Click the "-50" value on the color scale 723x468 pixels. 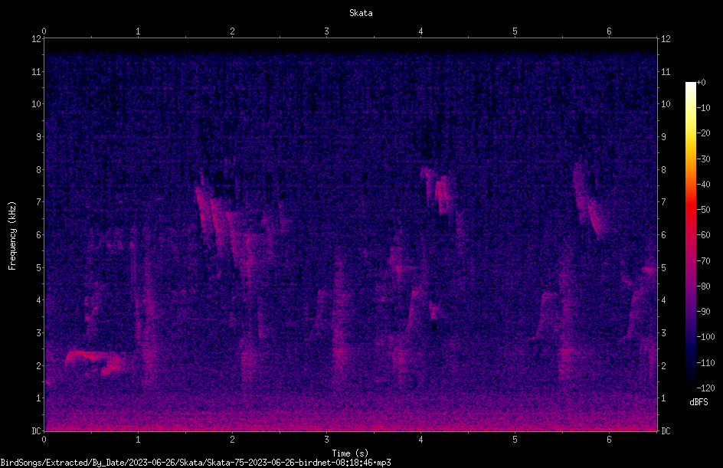704,210
